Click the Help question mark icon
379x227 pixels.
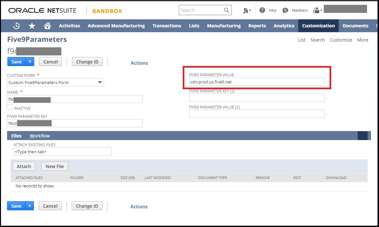click(x=262, y=10)
